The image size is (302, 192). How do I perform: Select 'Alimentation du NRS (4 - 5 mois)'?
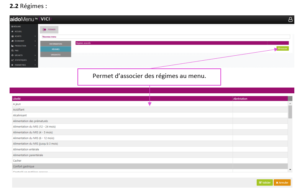coord(150,132)
